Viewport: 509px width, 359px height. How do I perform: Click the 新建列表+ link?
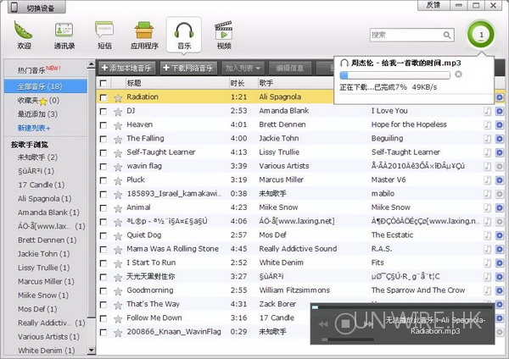click(x=34, y=127)
